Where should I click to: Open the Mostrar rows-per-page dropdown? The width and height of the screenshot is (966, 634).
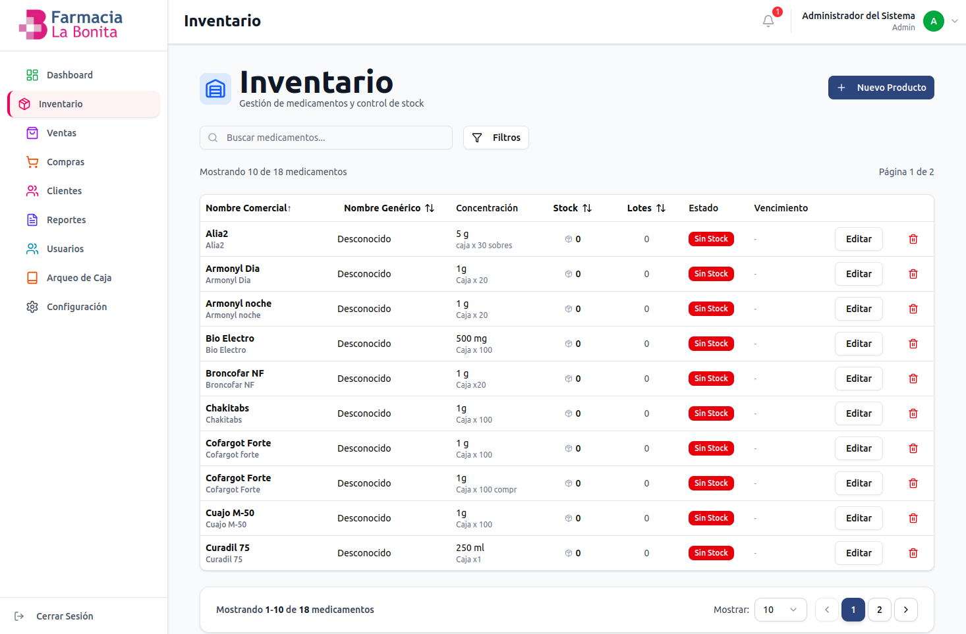(x=780, y=610)
